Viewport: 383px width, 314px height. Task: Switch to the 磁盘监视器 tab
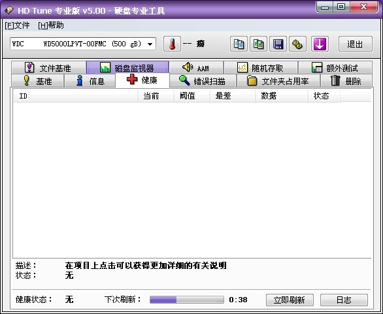(x=127, y=68)
